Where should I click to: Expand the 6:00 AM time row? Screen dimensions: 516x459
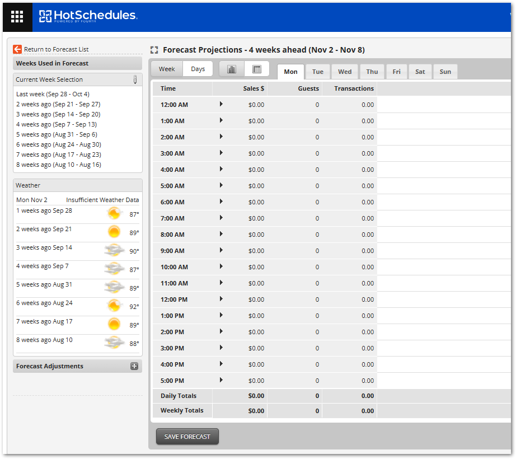[x=221, y=202]
